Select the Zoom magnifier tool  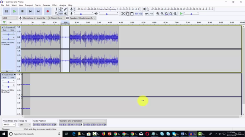click(56, 14)
